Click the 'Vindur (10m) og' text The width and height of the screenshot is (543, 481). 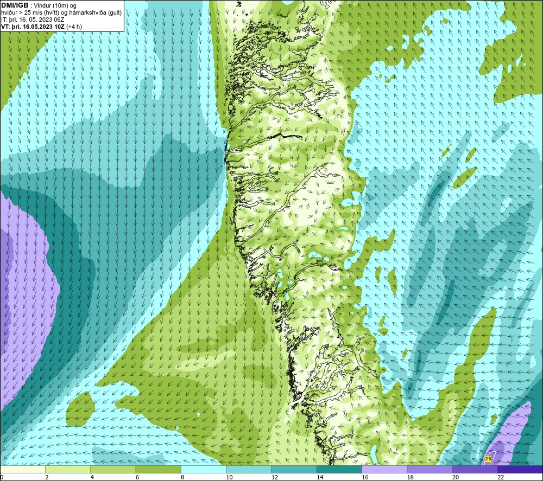click(55, 6)
